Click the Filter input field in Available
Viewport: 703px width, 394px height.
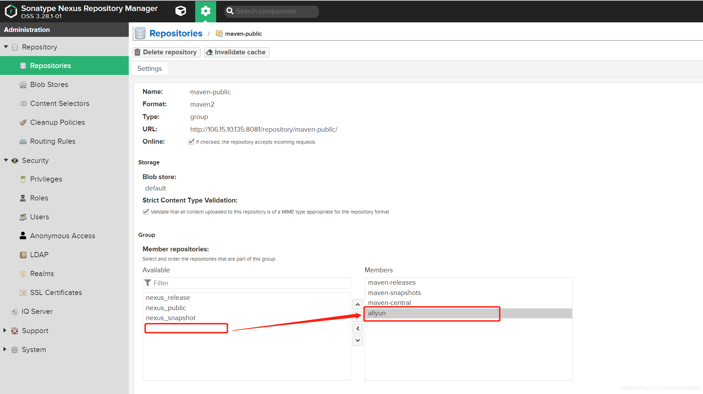[x=247, y=283]
